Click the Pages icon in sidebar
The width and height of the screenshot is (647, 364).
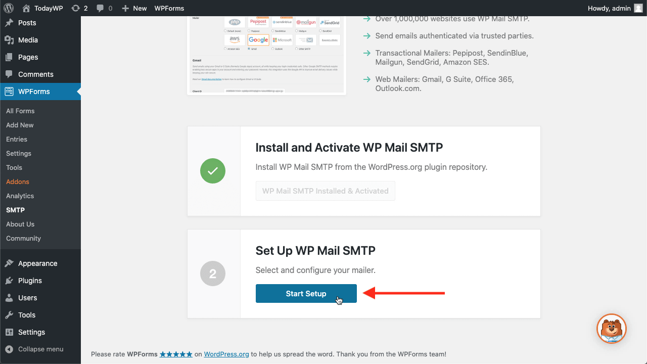click(x=9, y=57)
